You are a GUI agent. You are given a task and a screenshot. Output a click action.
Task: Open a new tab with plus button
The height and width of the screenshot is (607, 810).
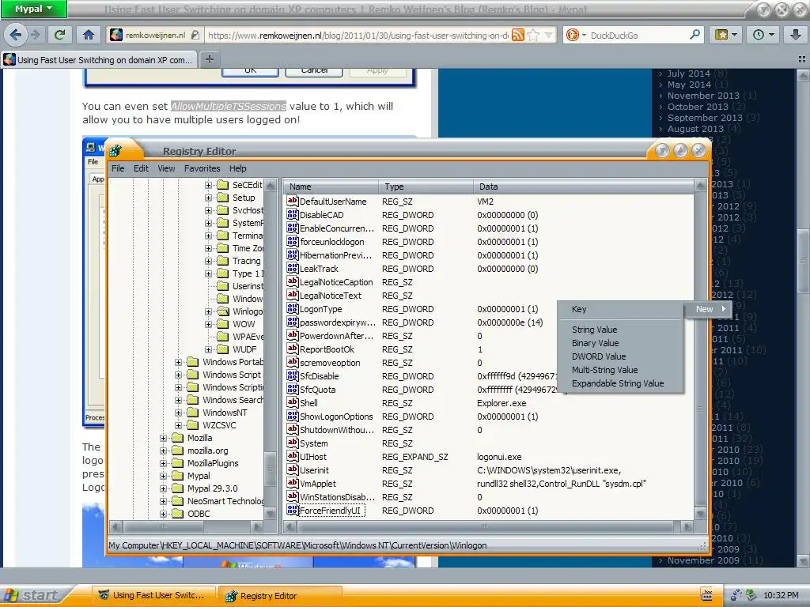pyautogui.click(x=209, y=59)
